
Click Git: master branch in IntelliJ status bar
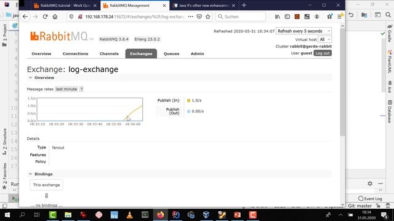click(360, 206)
